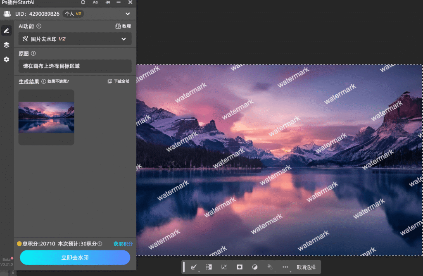Open the settings gear in sidebar
The image size is (423, 276).
click(x=6, y=59)
